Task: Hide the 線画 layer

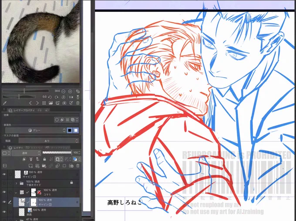Action: tap(4, 212)
